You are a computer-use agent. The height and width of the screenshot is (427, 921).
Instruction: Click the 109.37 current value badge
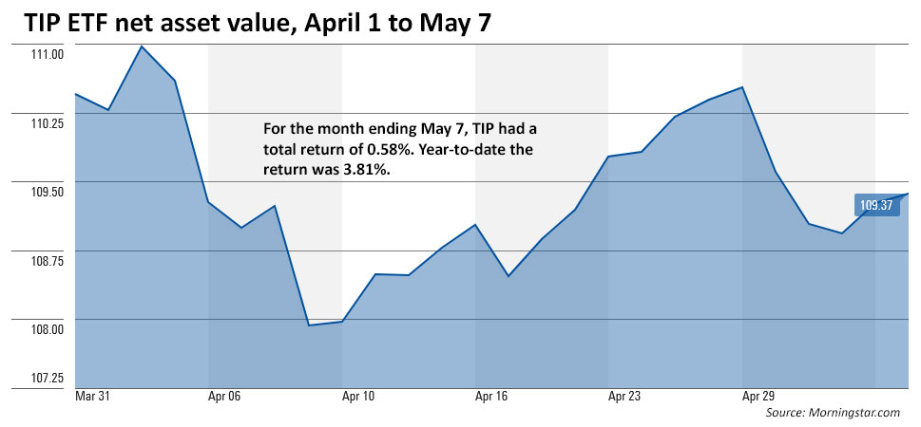click(x=876, y=205)
